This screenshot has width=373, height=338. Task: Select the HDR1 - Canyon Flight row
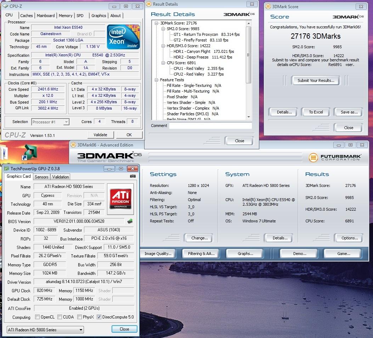point(204,51)
